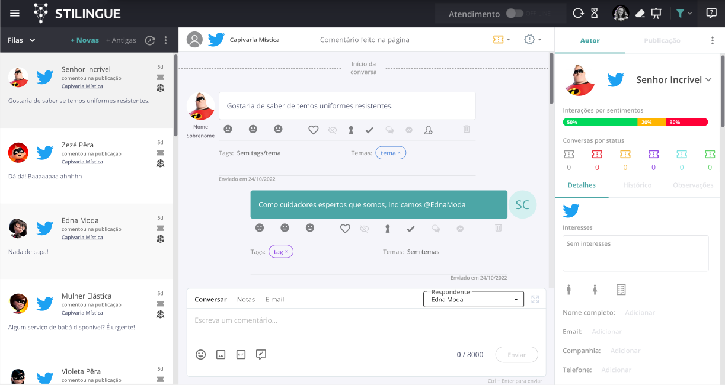Mark first message with positive sentiment face
The image size is (725, 385).
point(278,129)
